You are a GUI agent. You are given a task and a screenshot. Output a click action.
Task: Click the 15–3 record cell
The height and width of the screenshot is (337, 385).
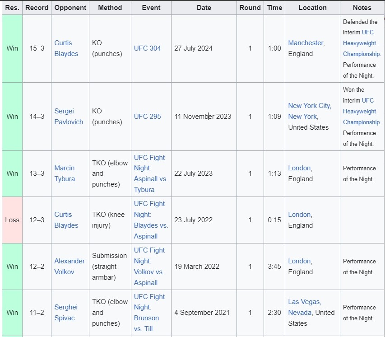[37, 48]
